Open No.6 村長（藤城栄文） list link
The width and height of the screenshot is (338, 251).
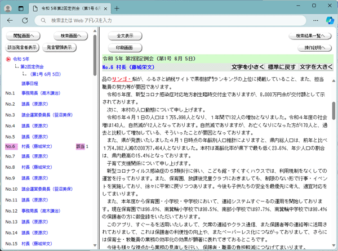pos(37,146)
